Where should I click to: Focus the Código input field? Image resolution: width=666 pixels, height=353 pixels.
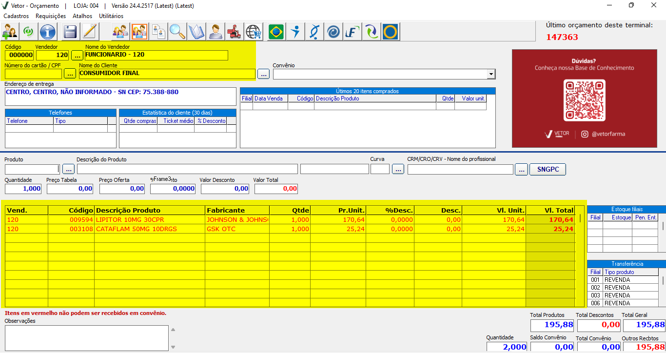click(19, 55)
